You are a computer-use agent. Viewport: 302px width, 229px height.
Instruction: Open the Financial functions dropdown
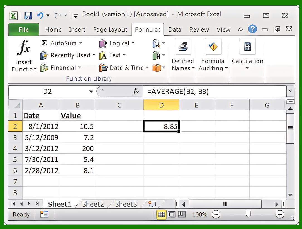(61, 68)
